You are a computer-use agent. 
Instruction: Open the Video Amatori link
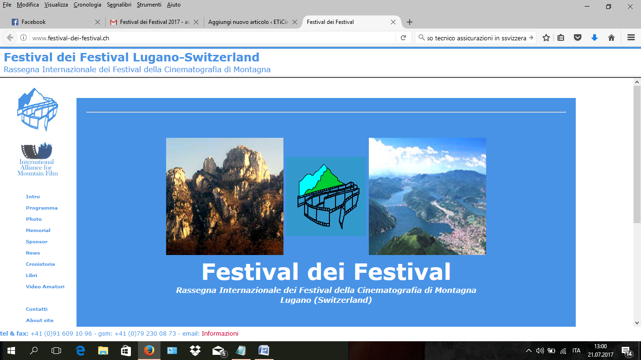coord(45,287)
